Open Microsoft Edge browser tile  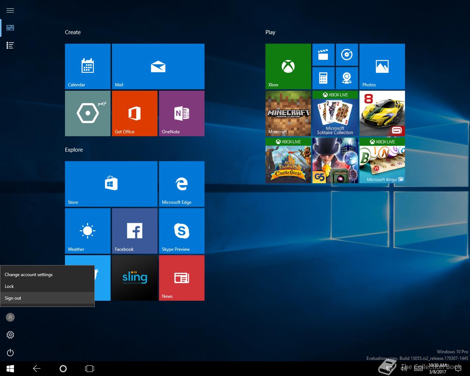click(181, 184)
